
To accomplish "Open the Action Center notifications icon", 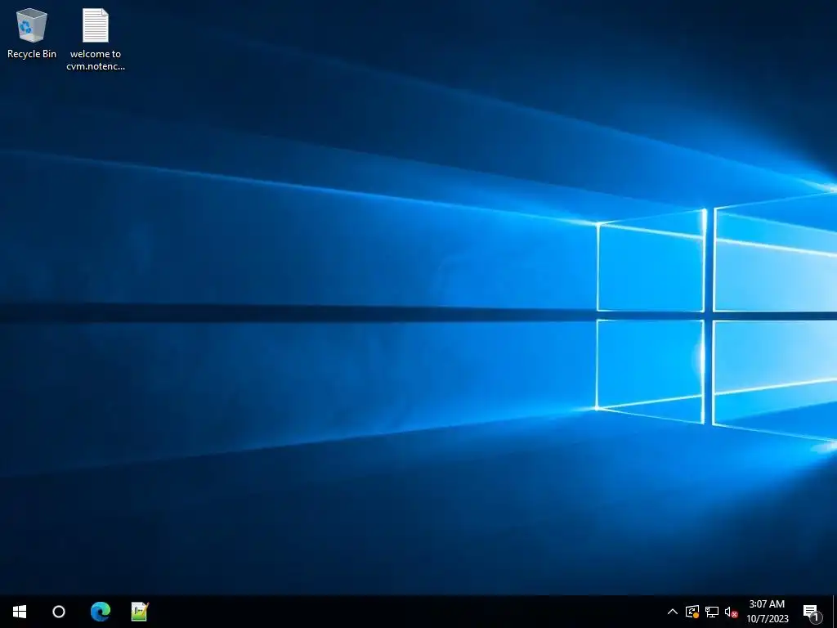I will click(x=812, y=612).
